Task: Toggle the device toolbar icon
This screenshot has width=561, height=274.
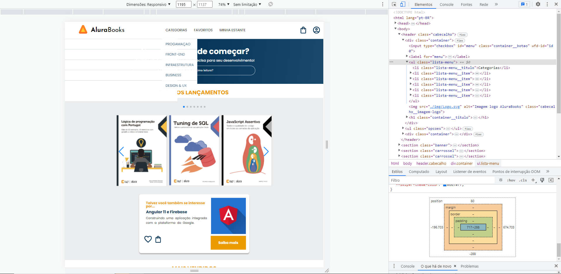Action: pos(403,4)
